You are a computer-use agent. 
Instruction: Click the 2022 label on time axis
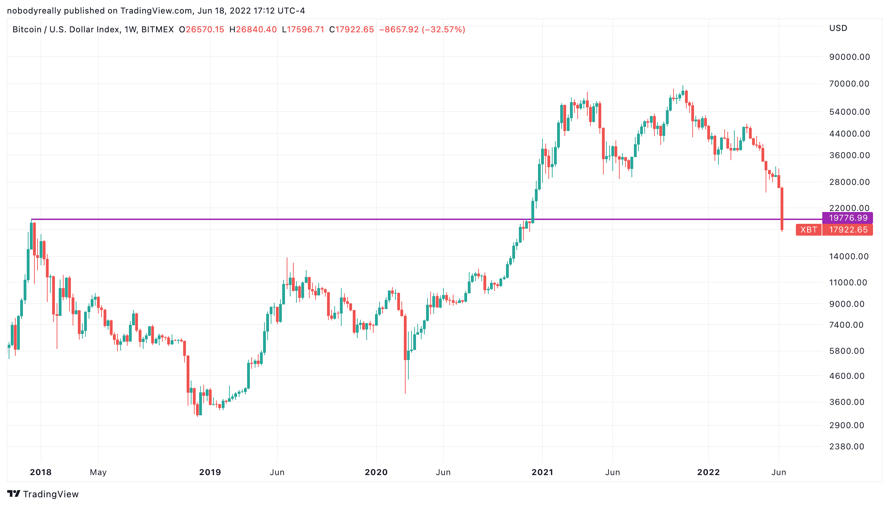[708, 472]
